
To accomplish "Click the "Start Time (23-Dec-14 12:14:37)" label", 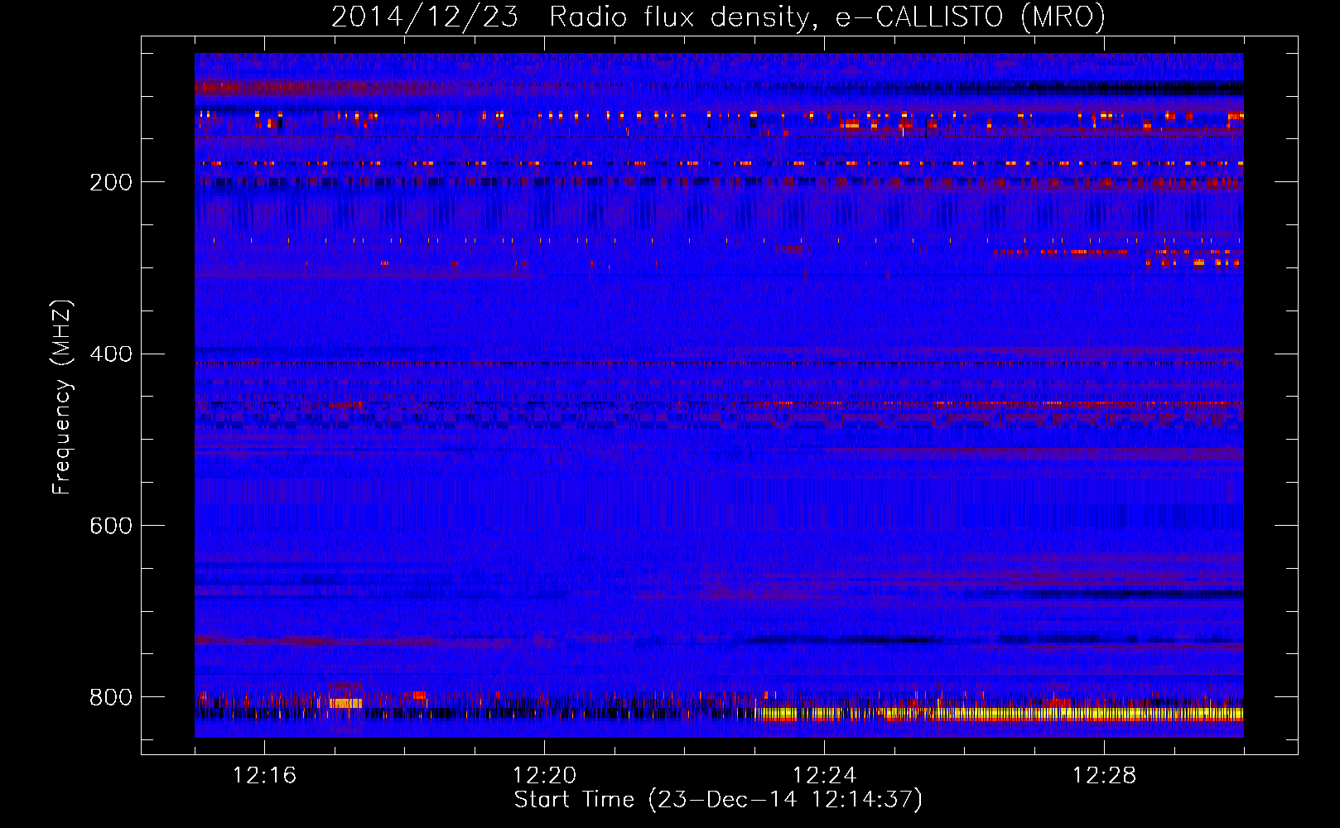I will click(x=718, y=800).
